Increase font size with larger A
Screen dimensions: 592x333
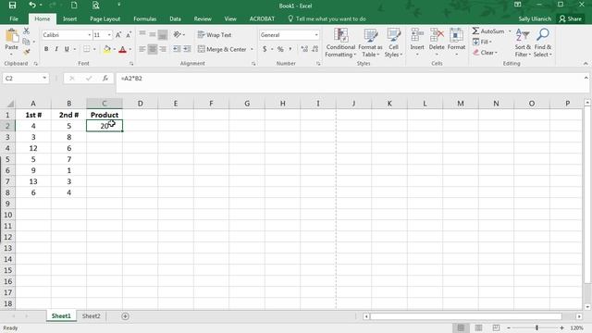pos(118,35)
